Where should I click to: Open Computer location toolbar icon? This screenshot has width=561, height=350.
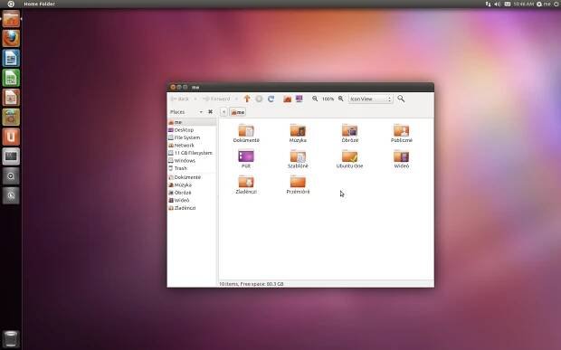tap(300, 99)
